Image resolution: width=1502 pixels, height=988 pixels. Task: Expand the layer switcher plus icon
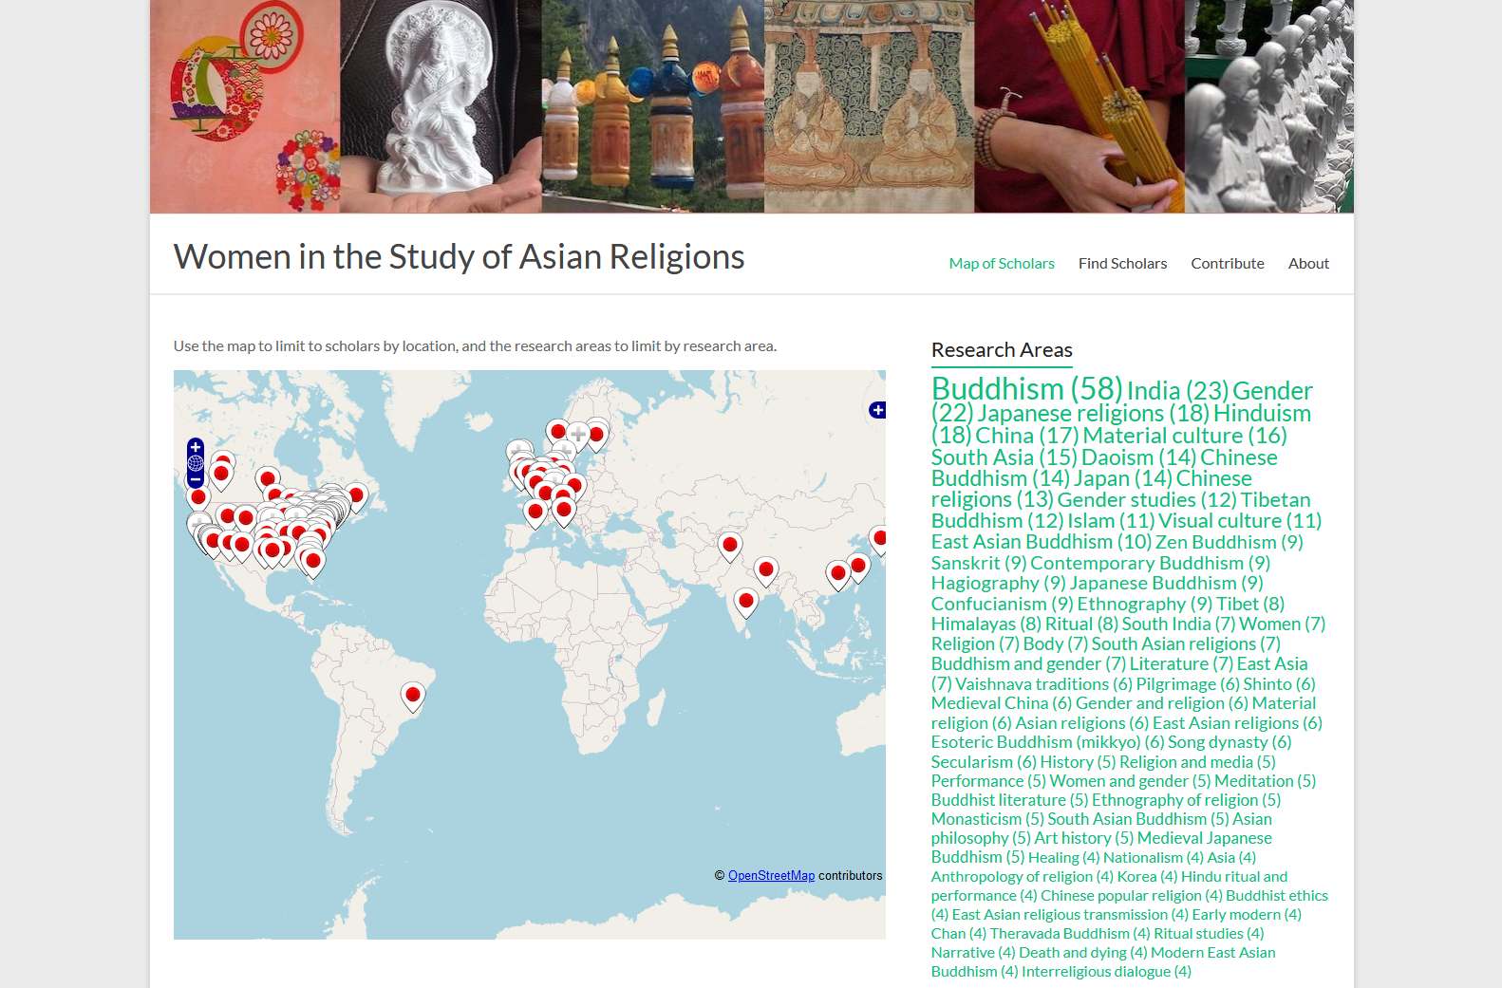[x=877, y=410]
